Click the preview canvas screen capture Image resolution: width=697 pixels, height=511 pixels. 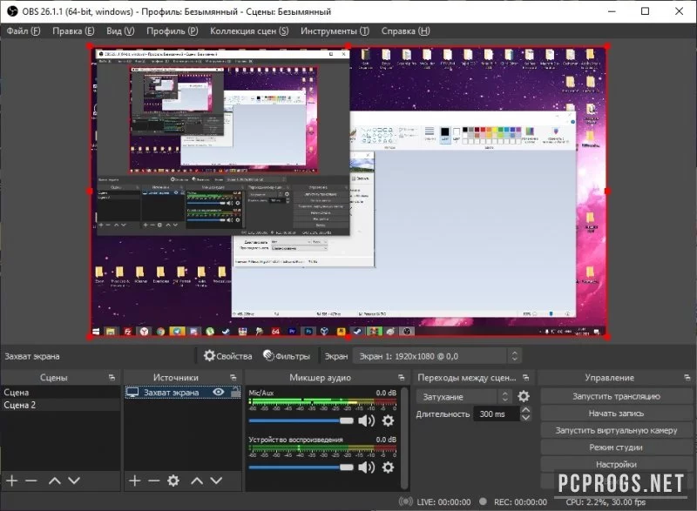[348, 192]
